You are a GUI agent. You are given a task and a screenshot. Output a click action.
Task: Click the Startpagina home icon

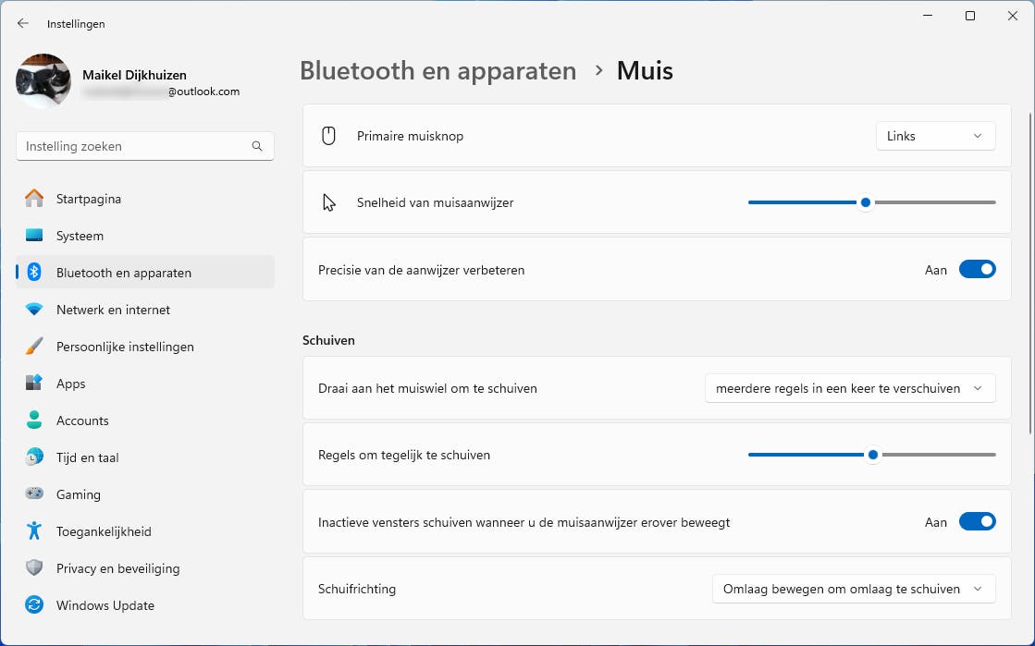tap(34, 199)
